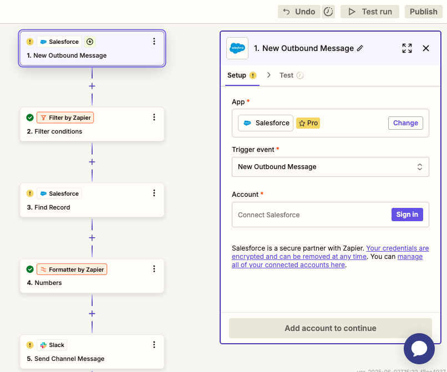Switch to the Setup tab
Screen dimensions: 447x372
242,75
